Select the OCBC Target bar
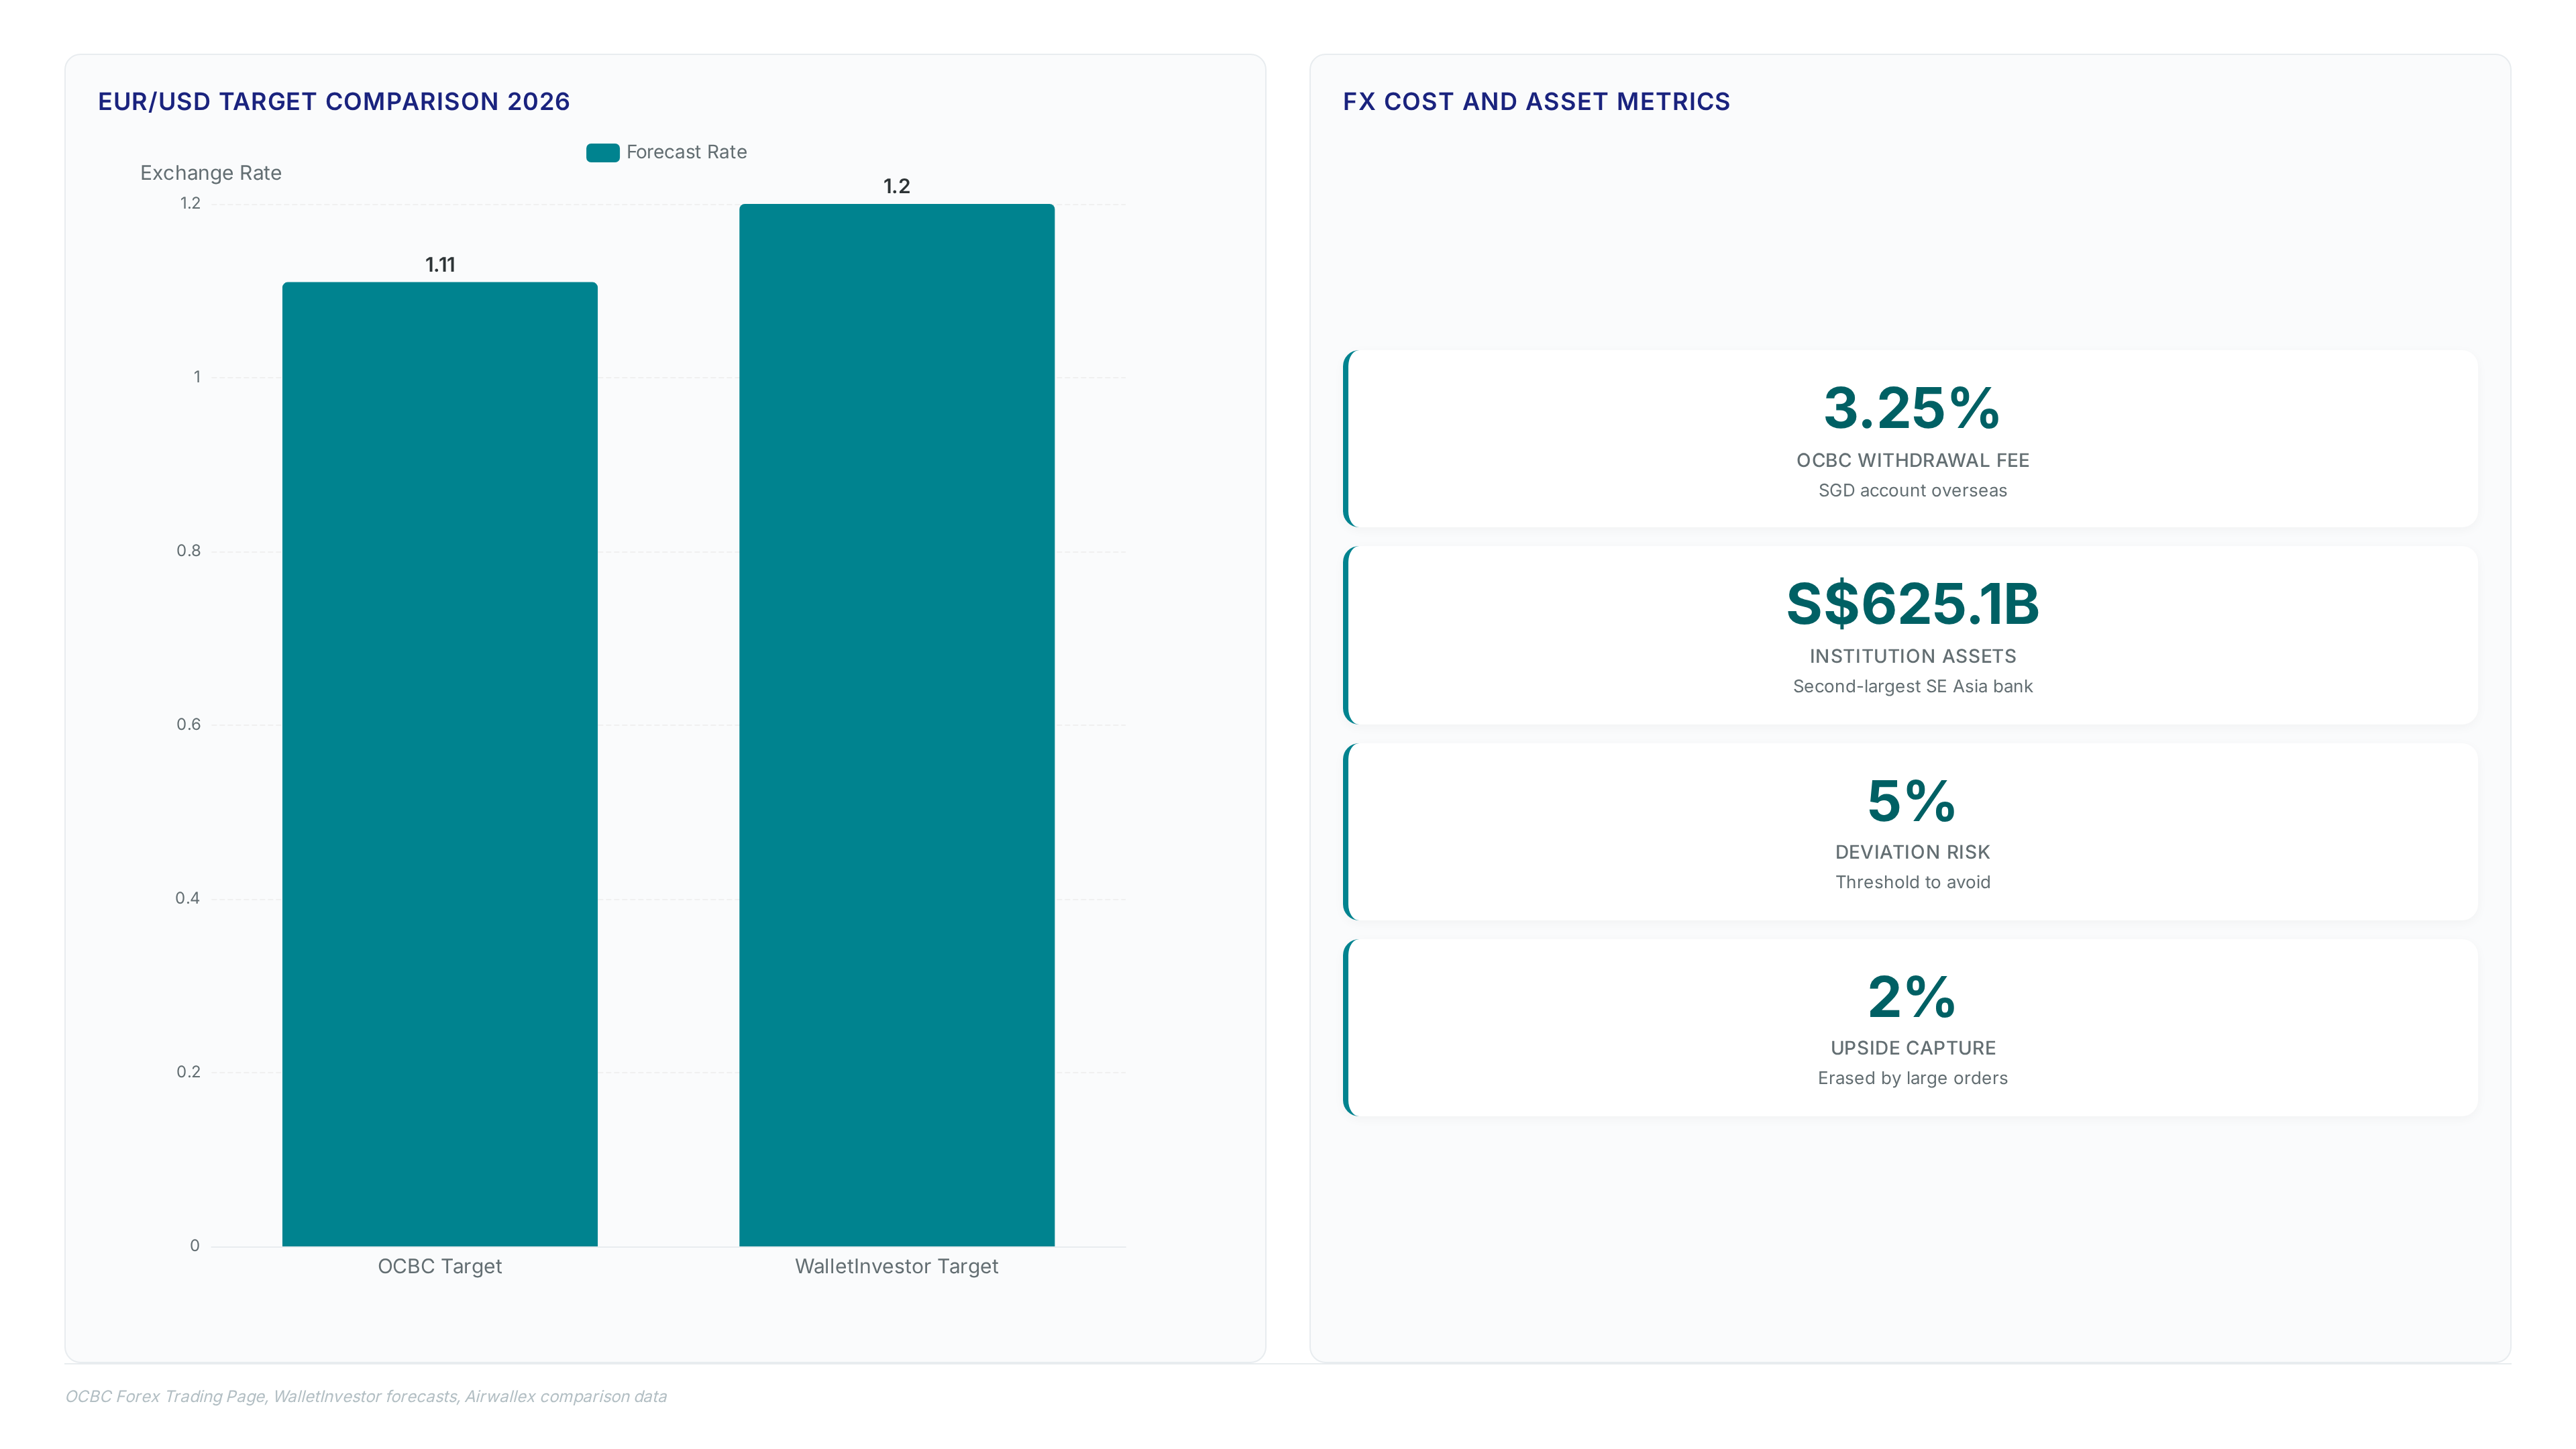2576x1449 pixels. tap(440, 764)
